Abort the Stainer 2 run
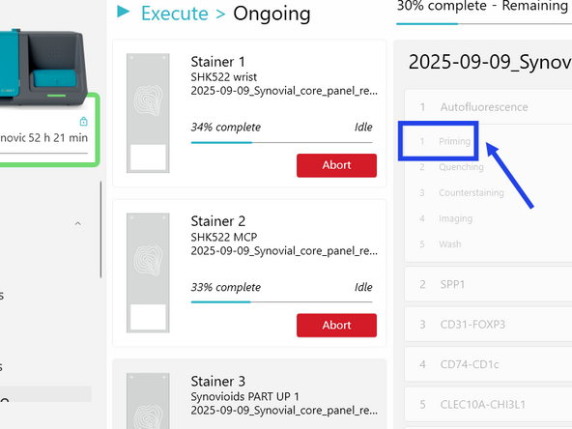The width and height of the screenshot is (572, 429). pos(336,325)
